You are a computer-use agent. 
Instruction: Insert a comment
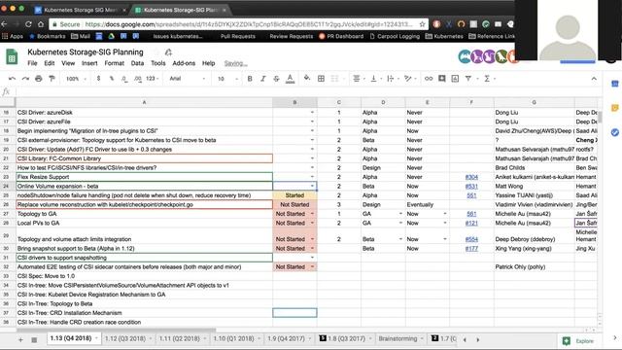click(x=442, y=79)
